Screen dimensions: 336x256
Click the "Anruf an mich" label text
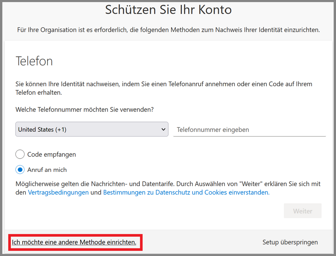tap(47, 170)
